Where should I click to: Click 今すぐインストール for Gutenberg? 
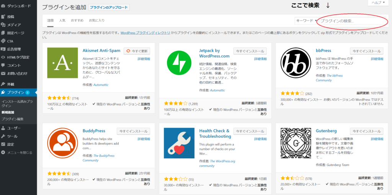point(367,131)
